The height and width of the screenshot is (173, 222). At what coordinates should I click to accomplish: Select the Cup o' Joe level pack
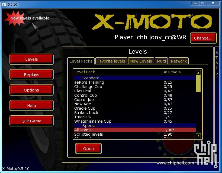[x=135, y=100]
